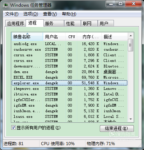
Task: Select the cachesrvr.exe process
Action: coord(69,49)
